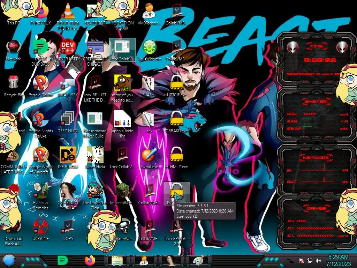Open 'Lock.BE JUST LIKE THE D...' icon
Image resolution: width=357 pixels, height=268 pixels.
[x=95, y=89]
